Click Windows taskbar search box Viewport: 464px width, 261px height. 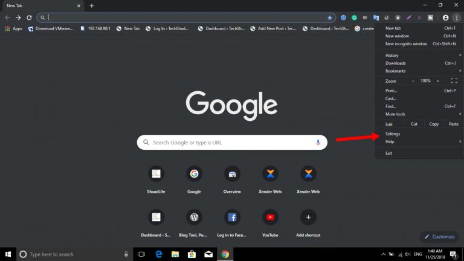74,254
